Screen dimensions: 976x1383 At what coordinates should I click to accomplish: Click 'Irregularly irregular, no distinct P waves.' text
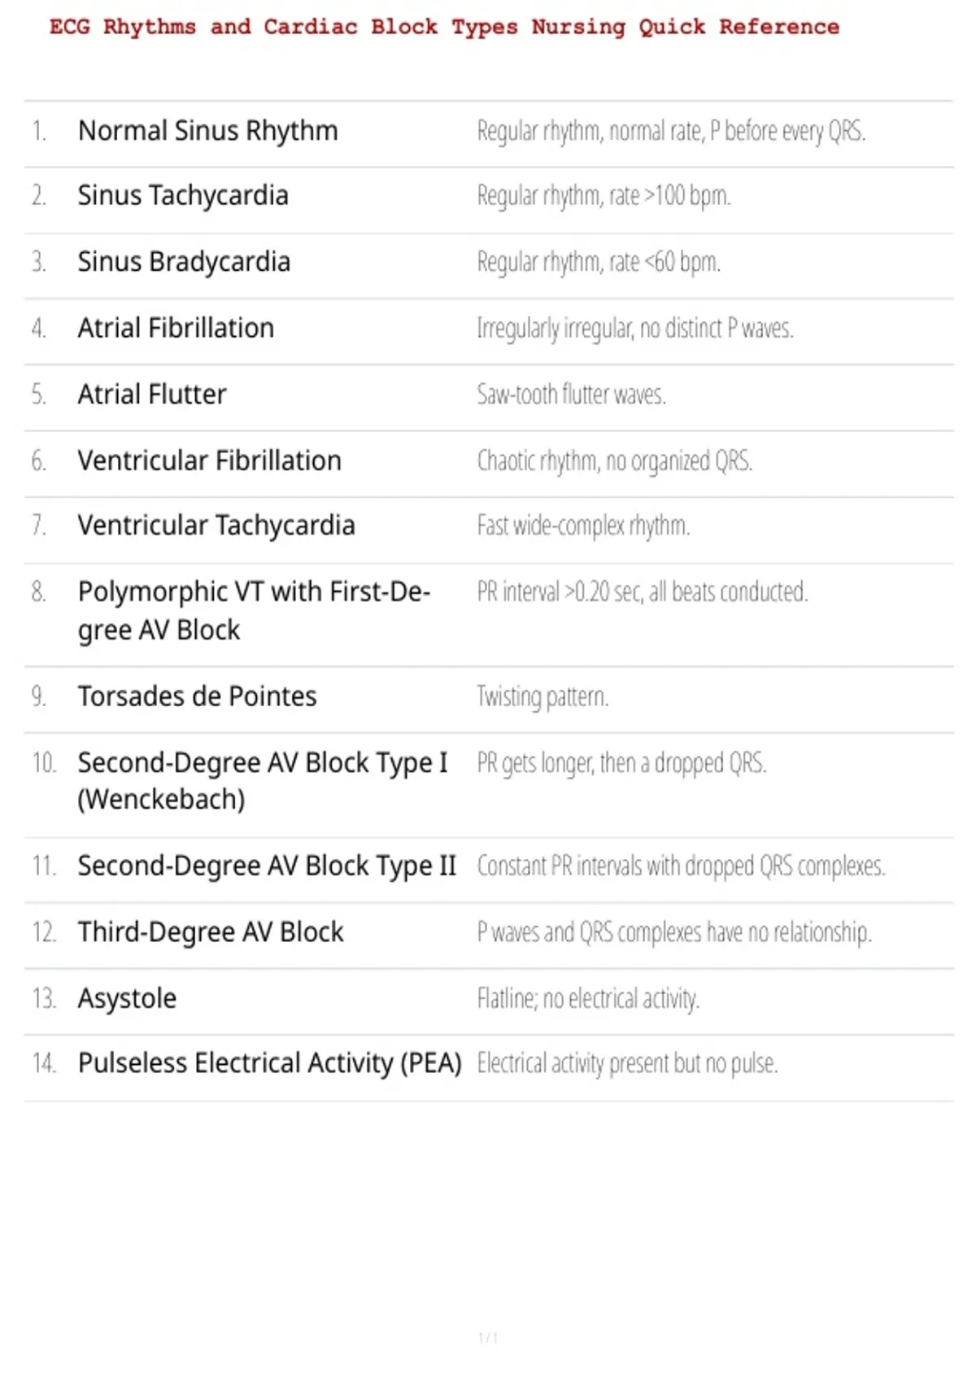(x=635, y=329)
